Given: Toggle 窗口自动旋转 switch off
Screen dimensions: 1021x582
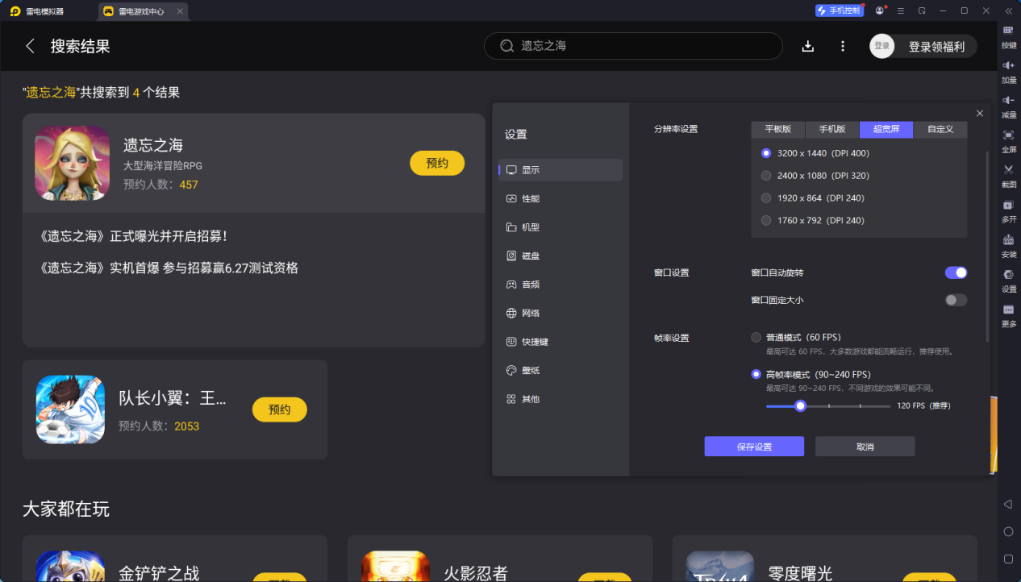Looking at the screenshot, I should [956, 272].
